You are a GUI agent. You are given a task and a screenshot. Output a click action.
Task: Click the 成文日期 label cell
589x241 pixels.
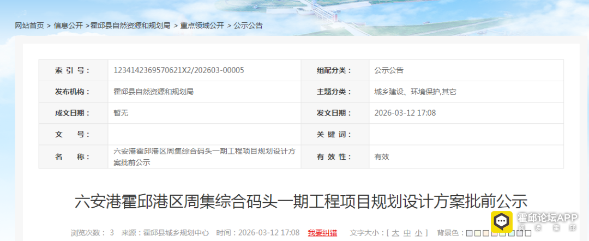tap(73, 113)
